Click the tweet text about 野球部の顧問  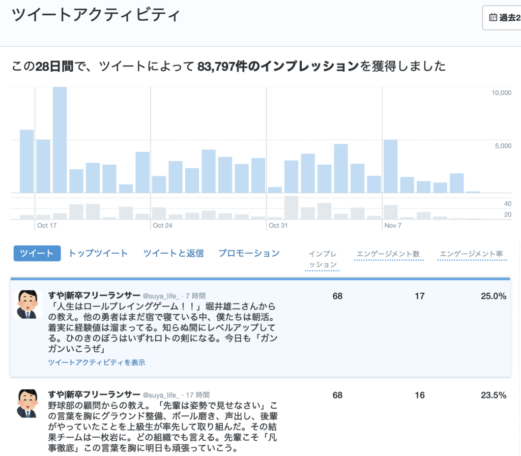click(x=163, y=427)
